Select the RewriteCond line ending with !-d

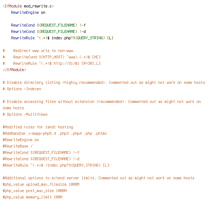(48, 32)
